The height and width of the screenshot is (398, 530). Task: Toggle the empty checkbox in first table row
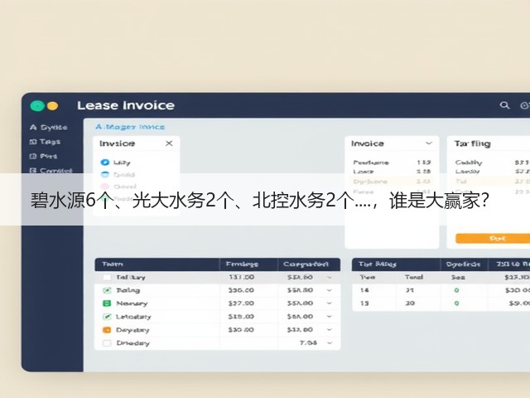(x=107, y=277)
